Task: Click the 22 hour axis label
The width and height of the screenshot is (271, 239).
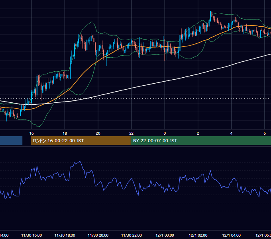Action: (132, 133)
